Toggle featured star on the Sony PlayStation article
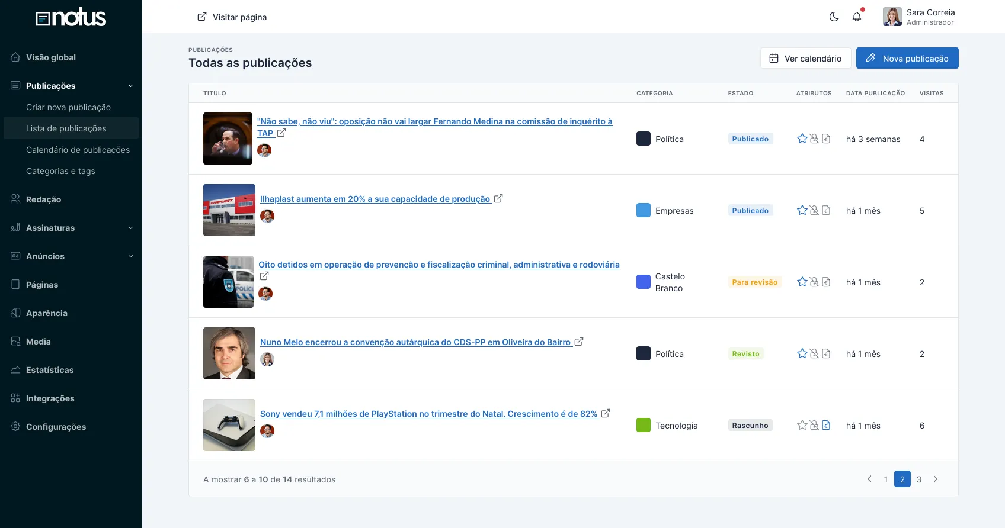The image size is (1005, 528). tap(802, 425)
